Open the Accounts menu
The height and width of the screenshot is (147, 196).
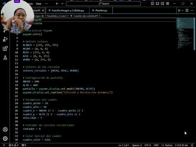click(5, 129)
